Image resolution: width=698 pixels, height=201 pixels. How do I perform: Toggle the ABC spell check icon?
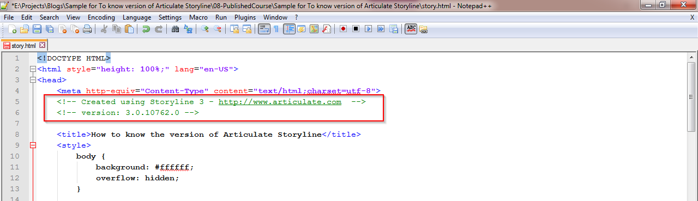pos(411,29)
